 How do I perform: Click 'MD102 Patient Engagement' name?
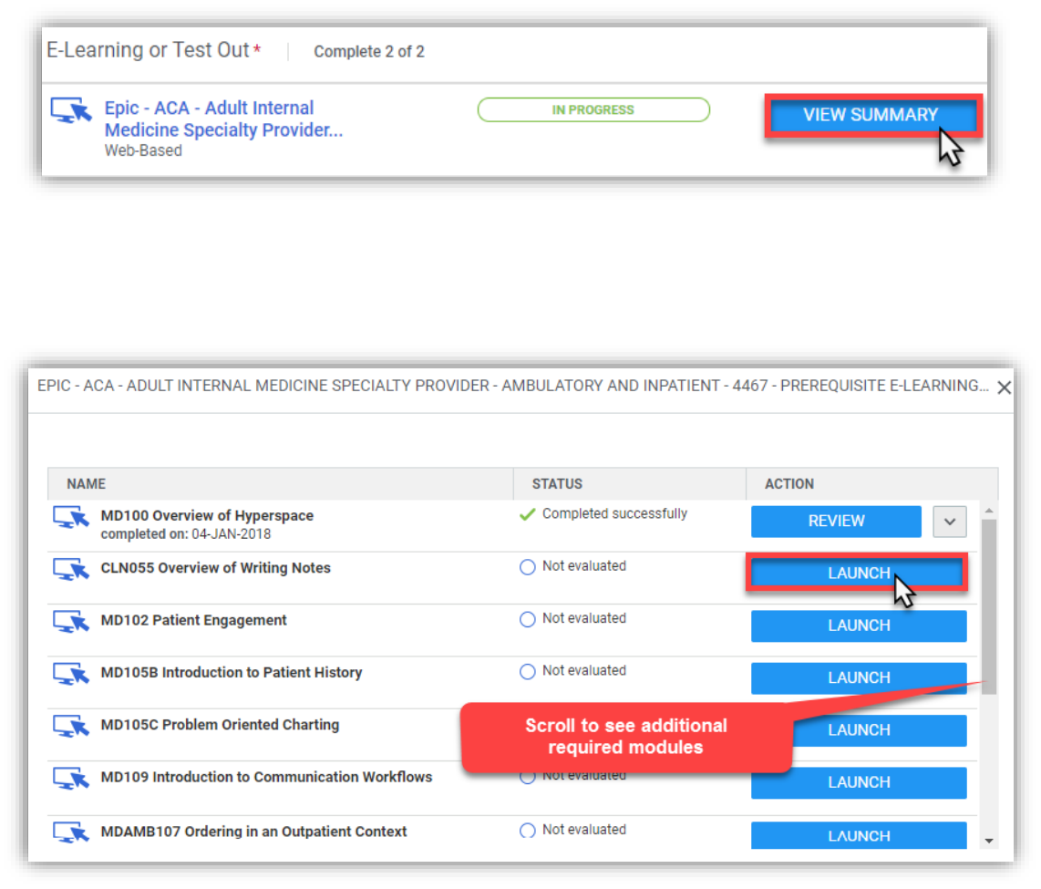pos(194,621)
